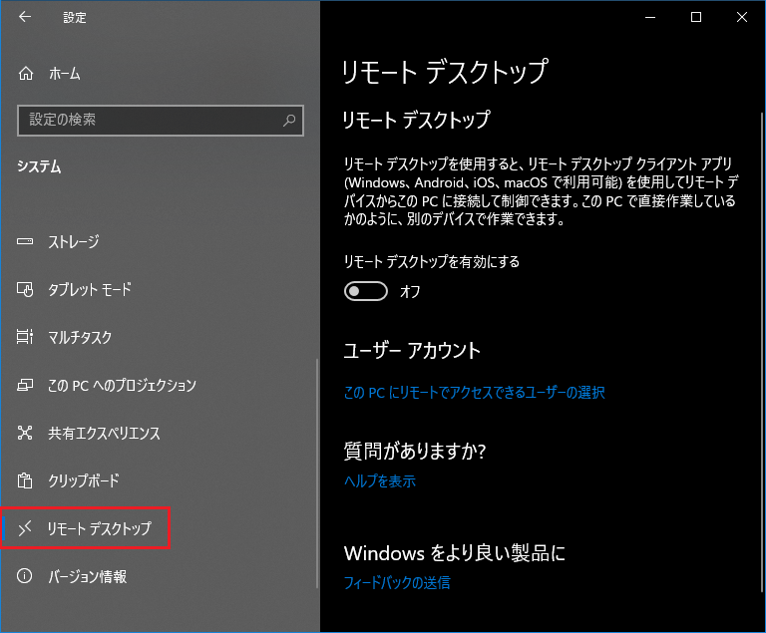Viewport: 766px width, 633px height.
Task: Maximize the Settings window
Action: tap(695, 17)
